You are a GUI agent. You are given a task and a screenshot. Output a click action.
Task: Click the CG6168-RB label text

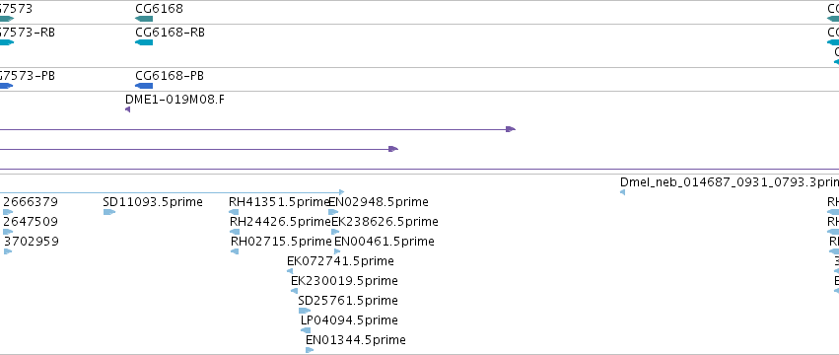click(171, 33)
